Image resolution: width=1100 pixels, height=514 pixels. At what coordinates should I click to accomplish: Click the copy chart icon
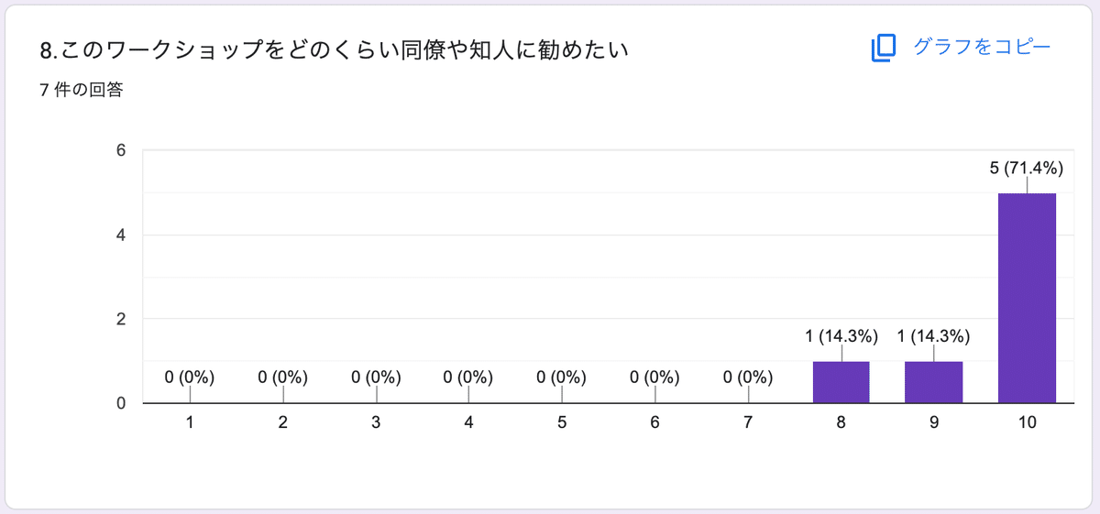[883, 49]
